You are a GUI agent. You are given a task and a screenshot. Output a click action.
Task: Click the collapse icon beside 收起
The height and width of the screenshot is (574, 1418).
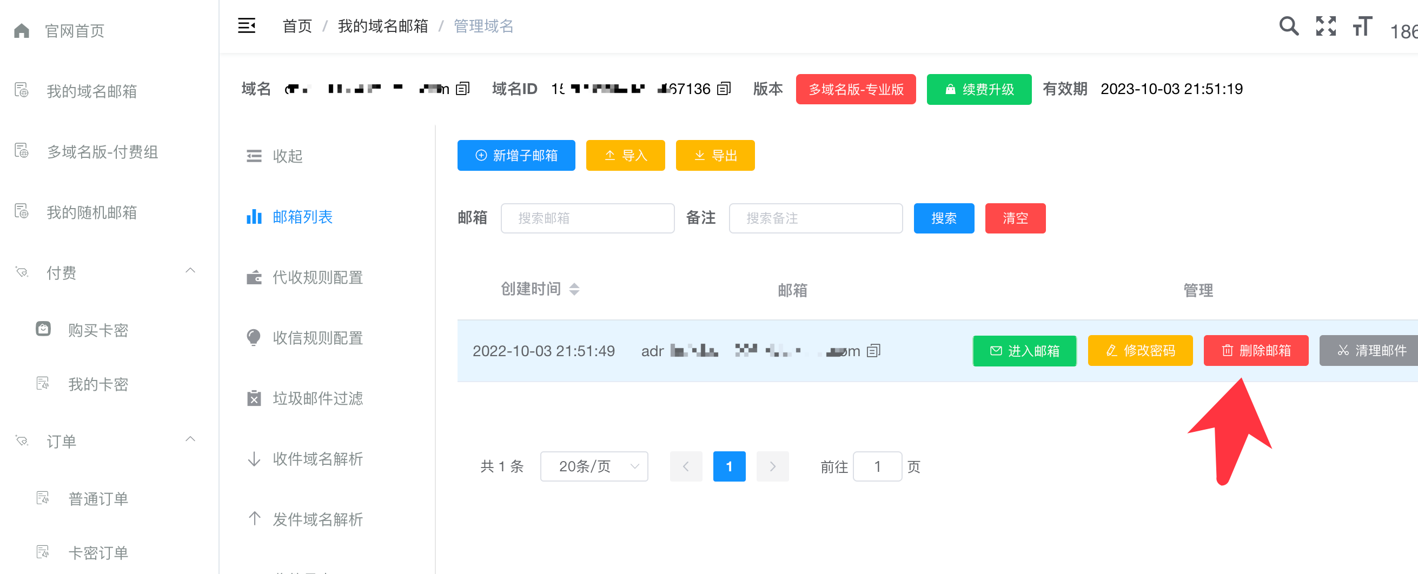click(254, 156)
